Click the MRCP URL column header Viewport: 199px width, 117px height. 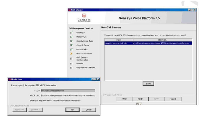pyautogui.click(x=163, y=40)
